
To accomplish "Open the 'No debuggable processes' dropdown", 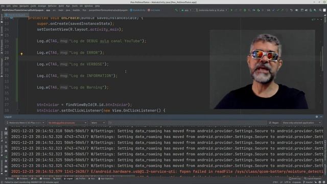I will (x=67, y=123).
